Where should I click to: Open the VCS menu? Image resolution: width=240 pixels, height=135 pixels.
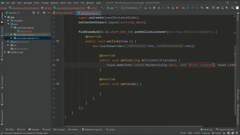click(x=82, y=3)
